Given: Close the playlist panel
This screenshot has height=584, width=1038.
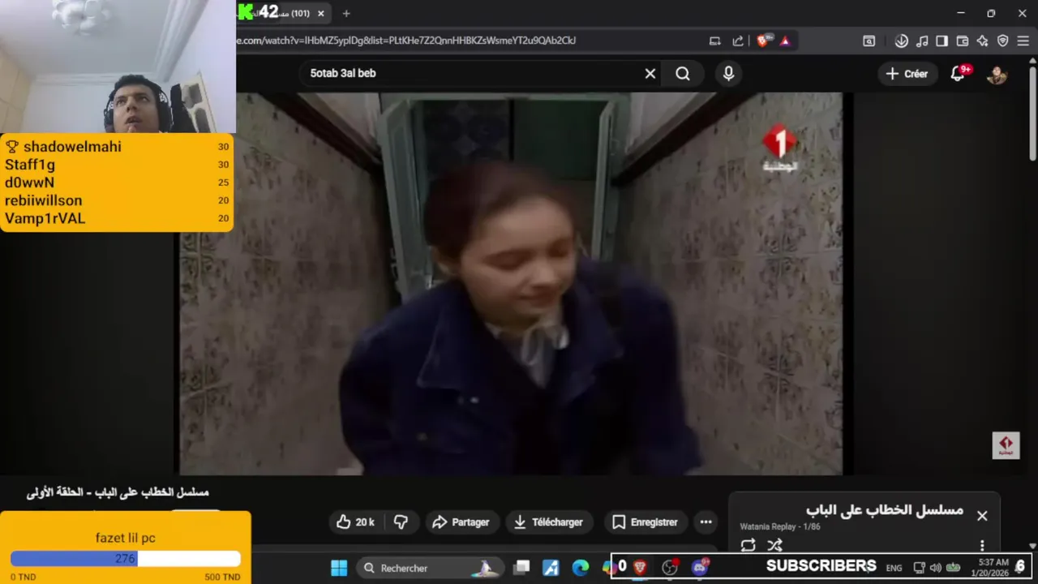Looking at the screenshot, I should pyautogui.click(x=982, y=516).
